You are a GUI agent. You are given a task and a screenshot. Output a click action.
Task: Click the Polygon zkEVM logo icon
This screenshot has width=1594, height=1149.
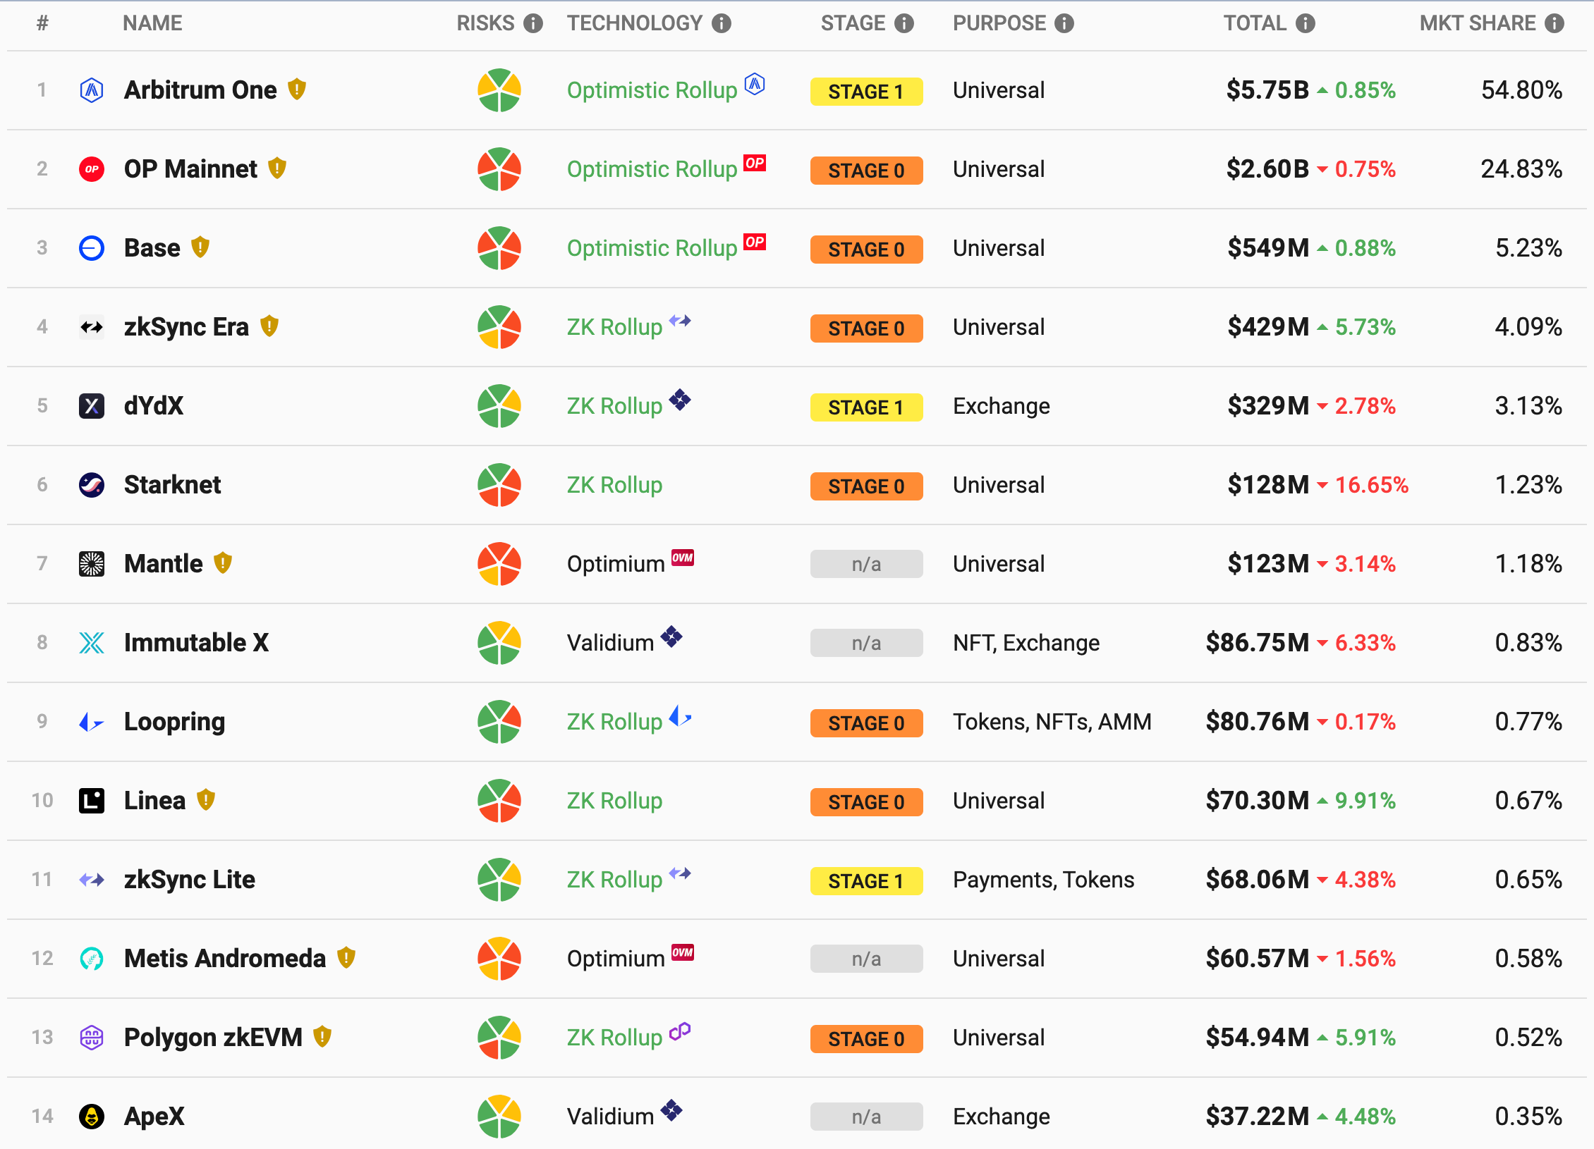92,1038
